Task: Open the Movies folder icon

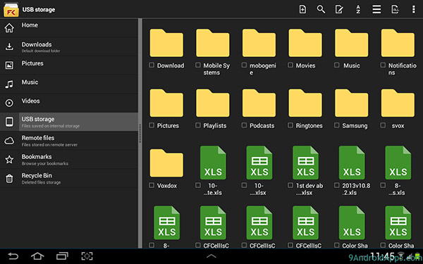Action: pyautogui.click(x=305, y=43)
